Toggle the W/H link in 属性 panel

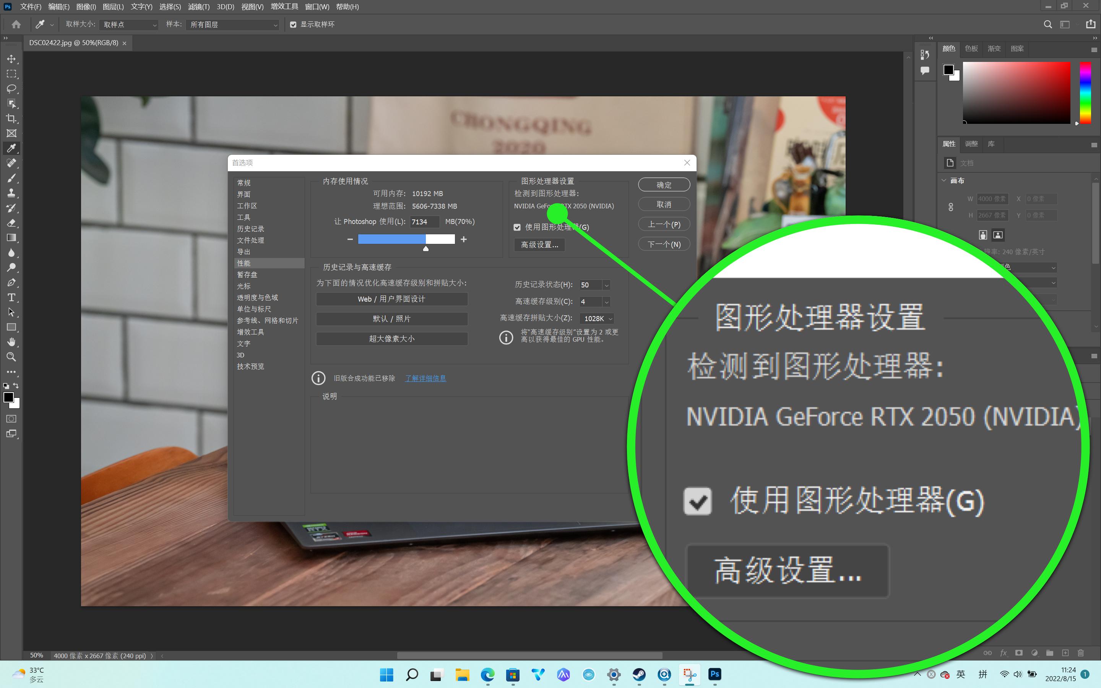[951, 207]
